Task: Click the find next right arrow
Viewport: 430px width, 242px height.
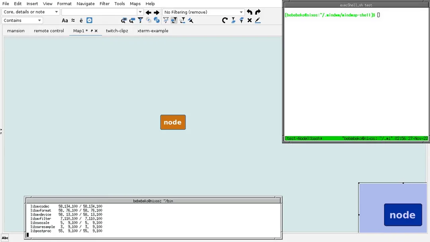Action: (x=156, y=12)
